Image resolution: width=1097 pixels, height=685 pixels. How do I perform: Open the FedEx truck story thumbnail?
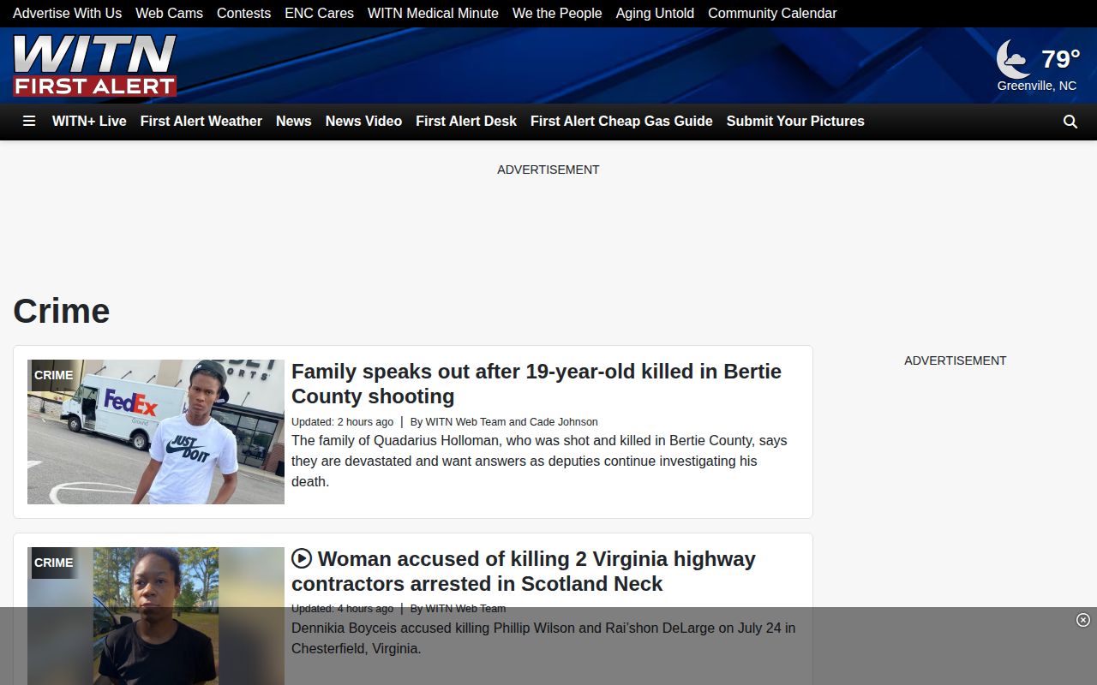click(x=156, y=432)
